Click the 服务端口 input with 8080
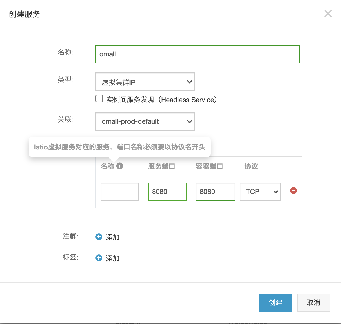341x324 pixels. point(167,192)
